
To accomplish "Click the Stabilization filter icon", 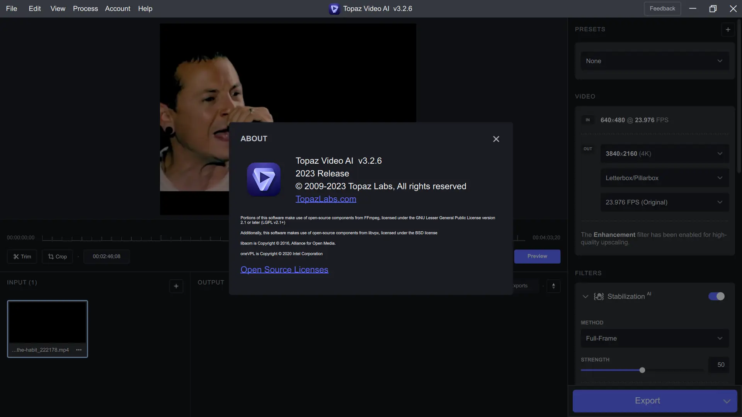I will tap(599, 297).
